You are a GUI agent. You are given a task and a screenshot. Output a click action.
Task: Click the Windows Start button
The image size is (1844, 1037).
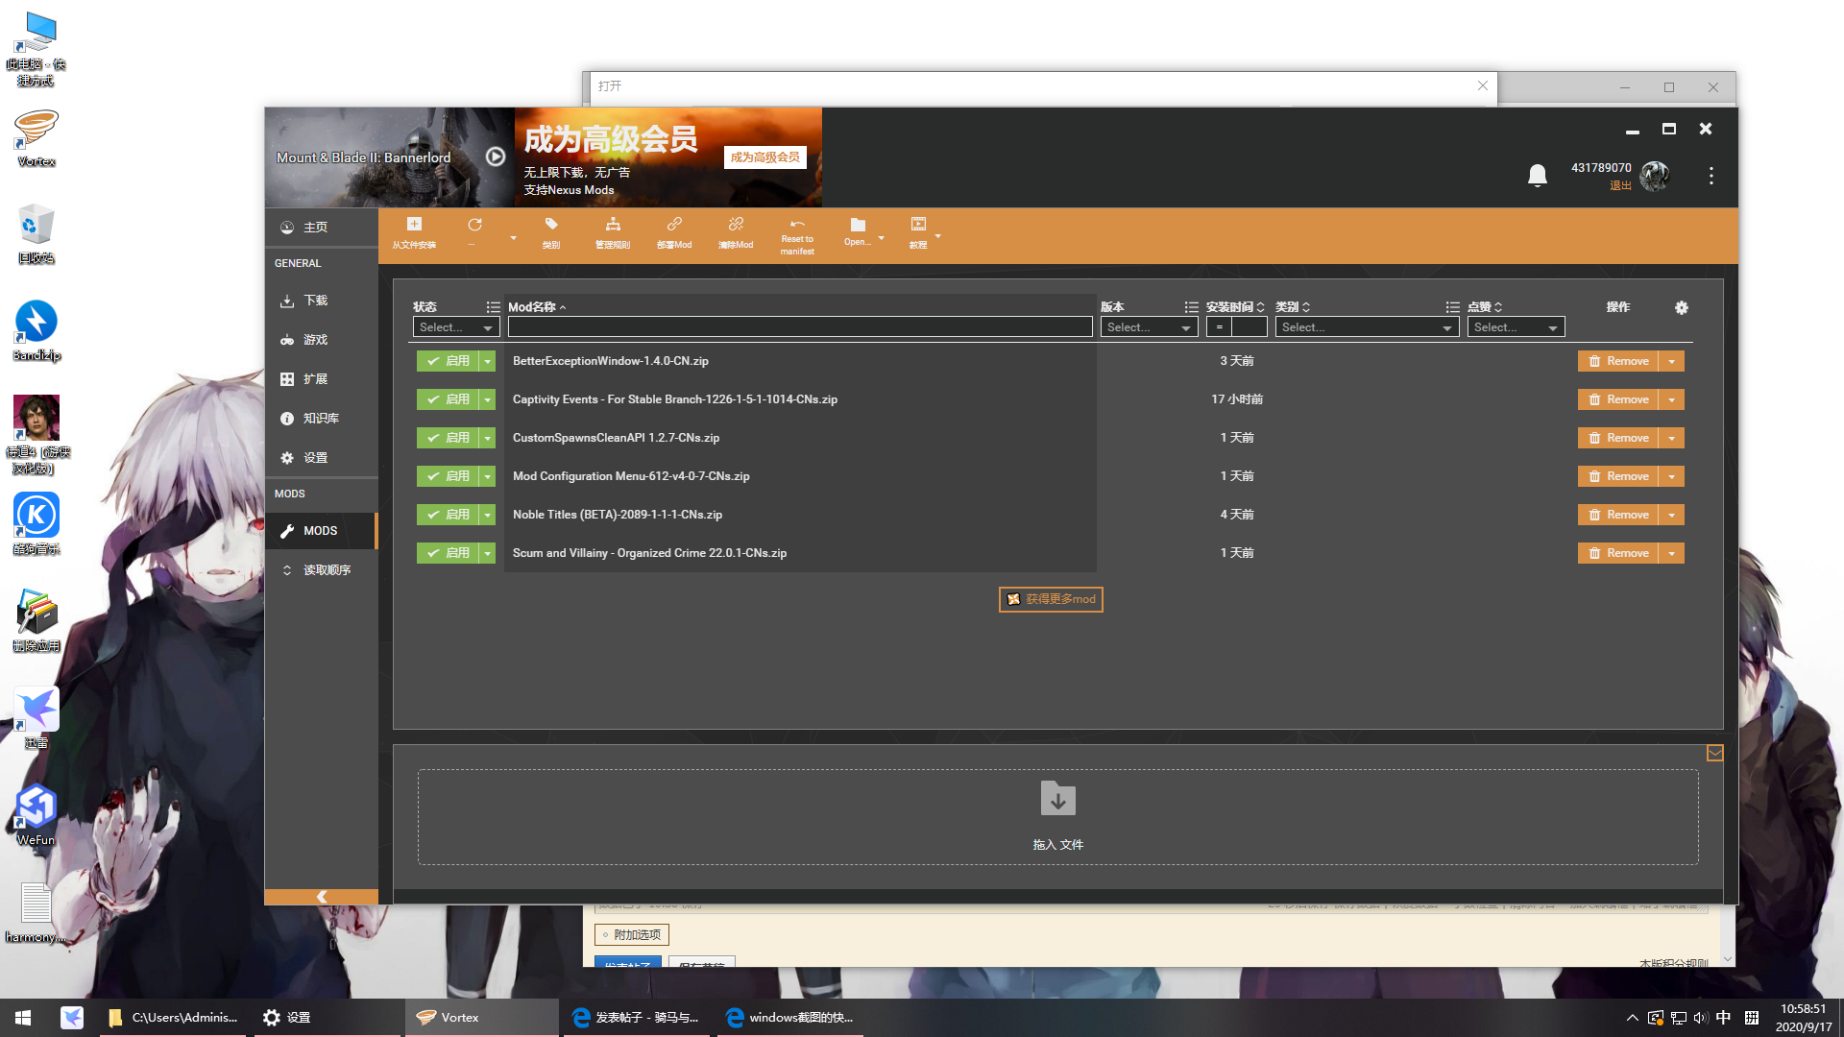pos(23,1018)
